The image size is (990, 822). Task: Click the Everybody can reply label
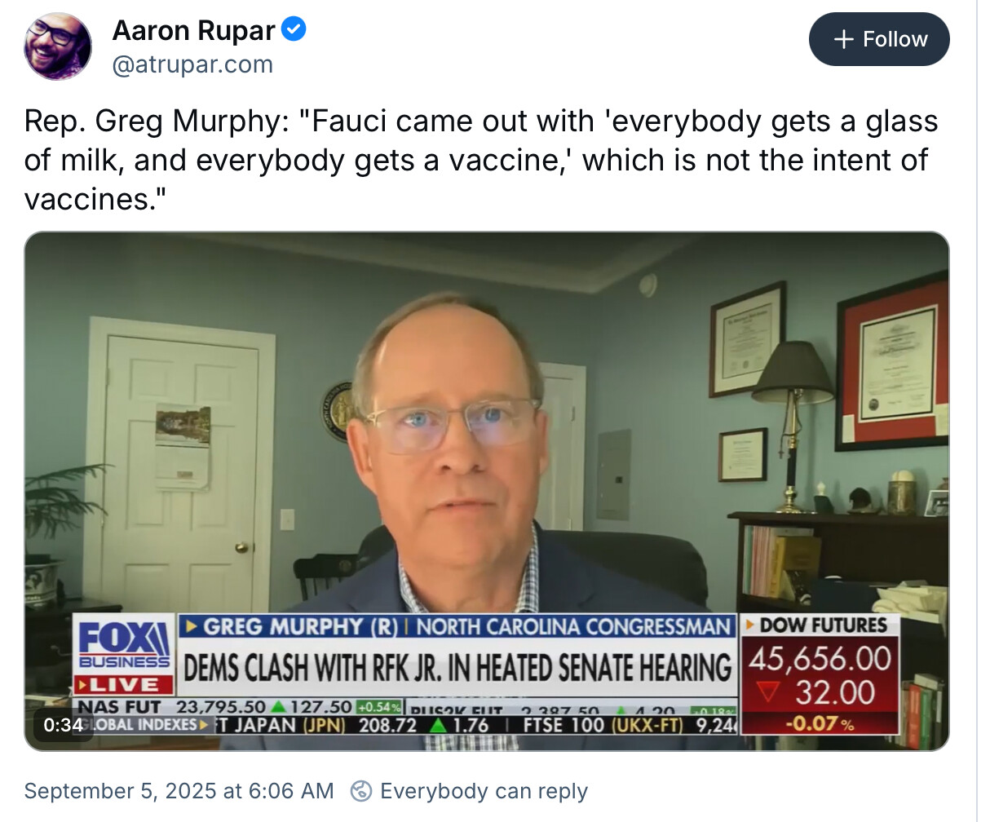[484, 791]
